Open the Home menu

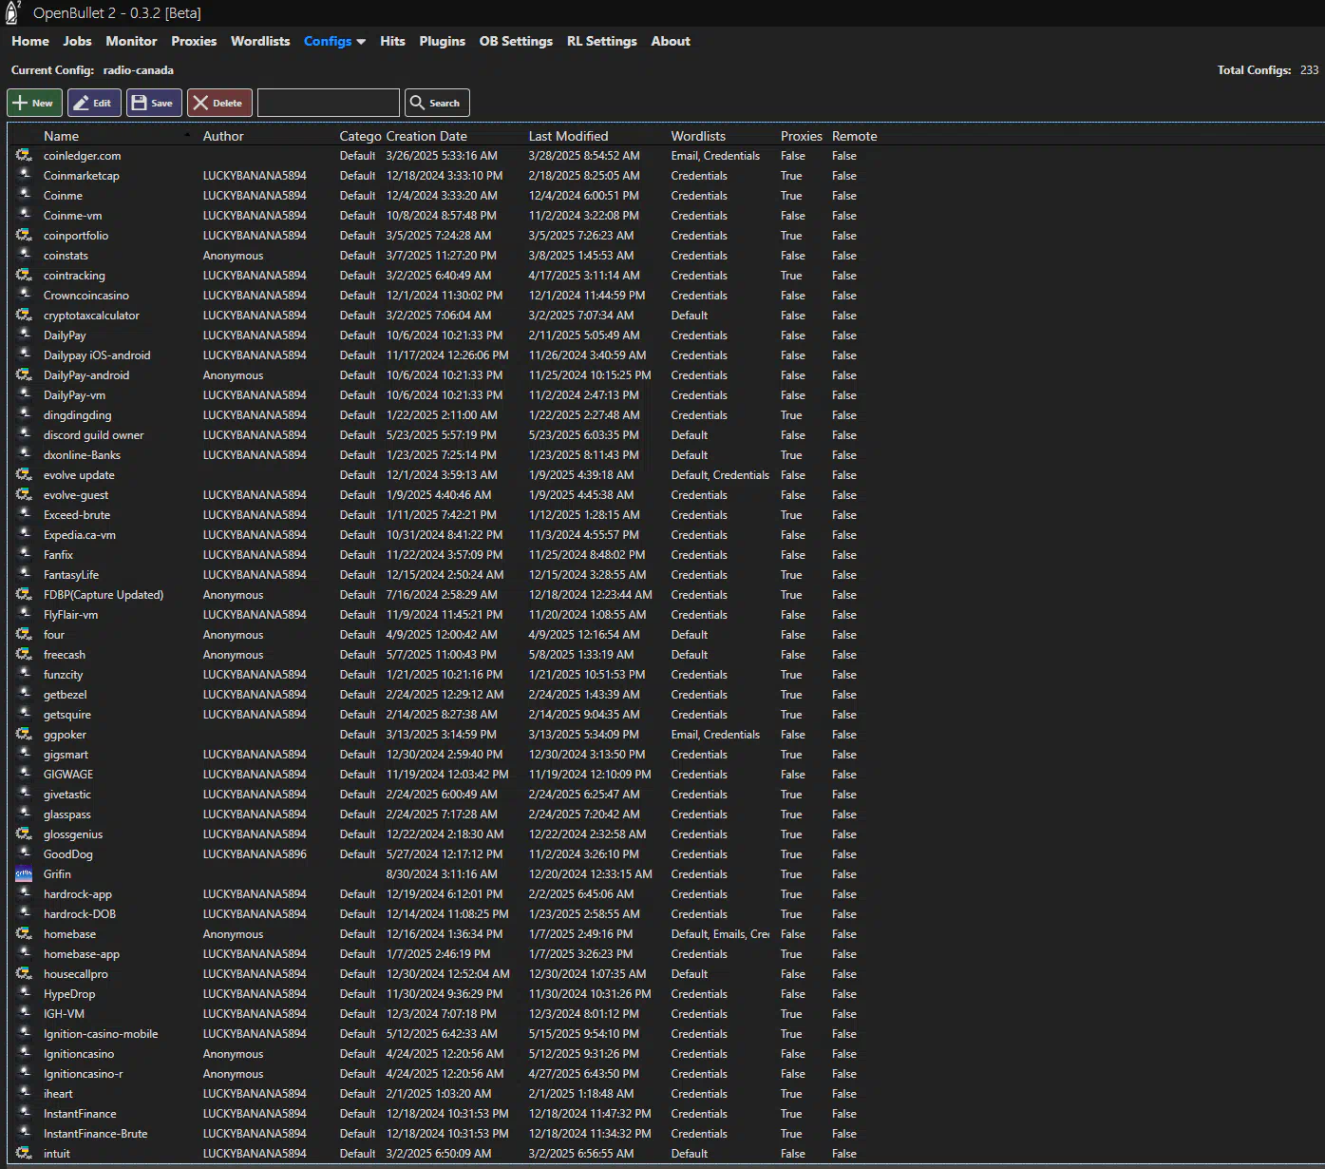[x=30, y=41]
